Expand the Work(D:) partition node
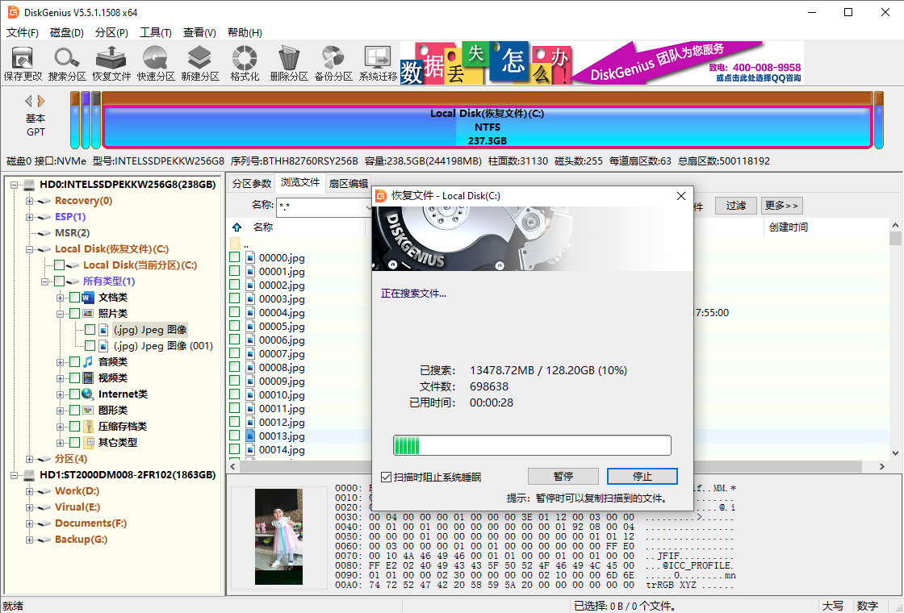This screenshot has height=613, width=904. pyautogui.click(x=29, y=491)
